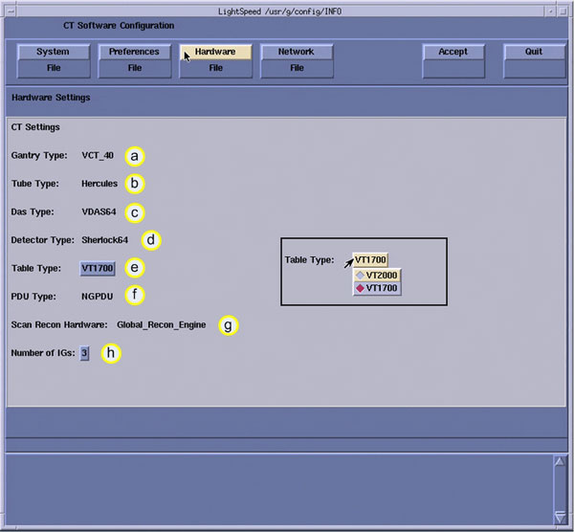Click callout marker 'g' beside Global_Recon_Engine
The height and width of the screenshot is (532, 574).
[228, 325]
